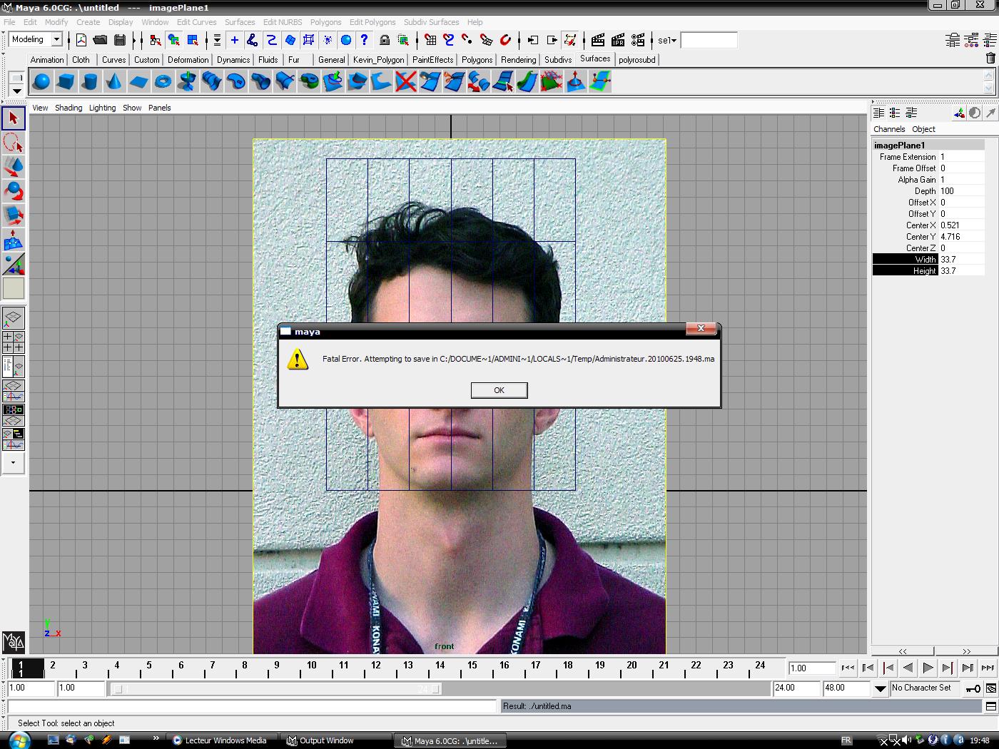Click the Save scene icon in the toolbar
The height and width of the screenshot is (749, 999).
pos(119,40)
